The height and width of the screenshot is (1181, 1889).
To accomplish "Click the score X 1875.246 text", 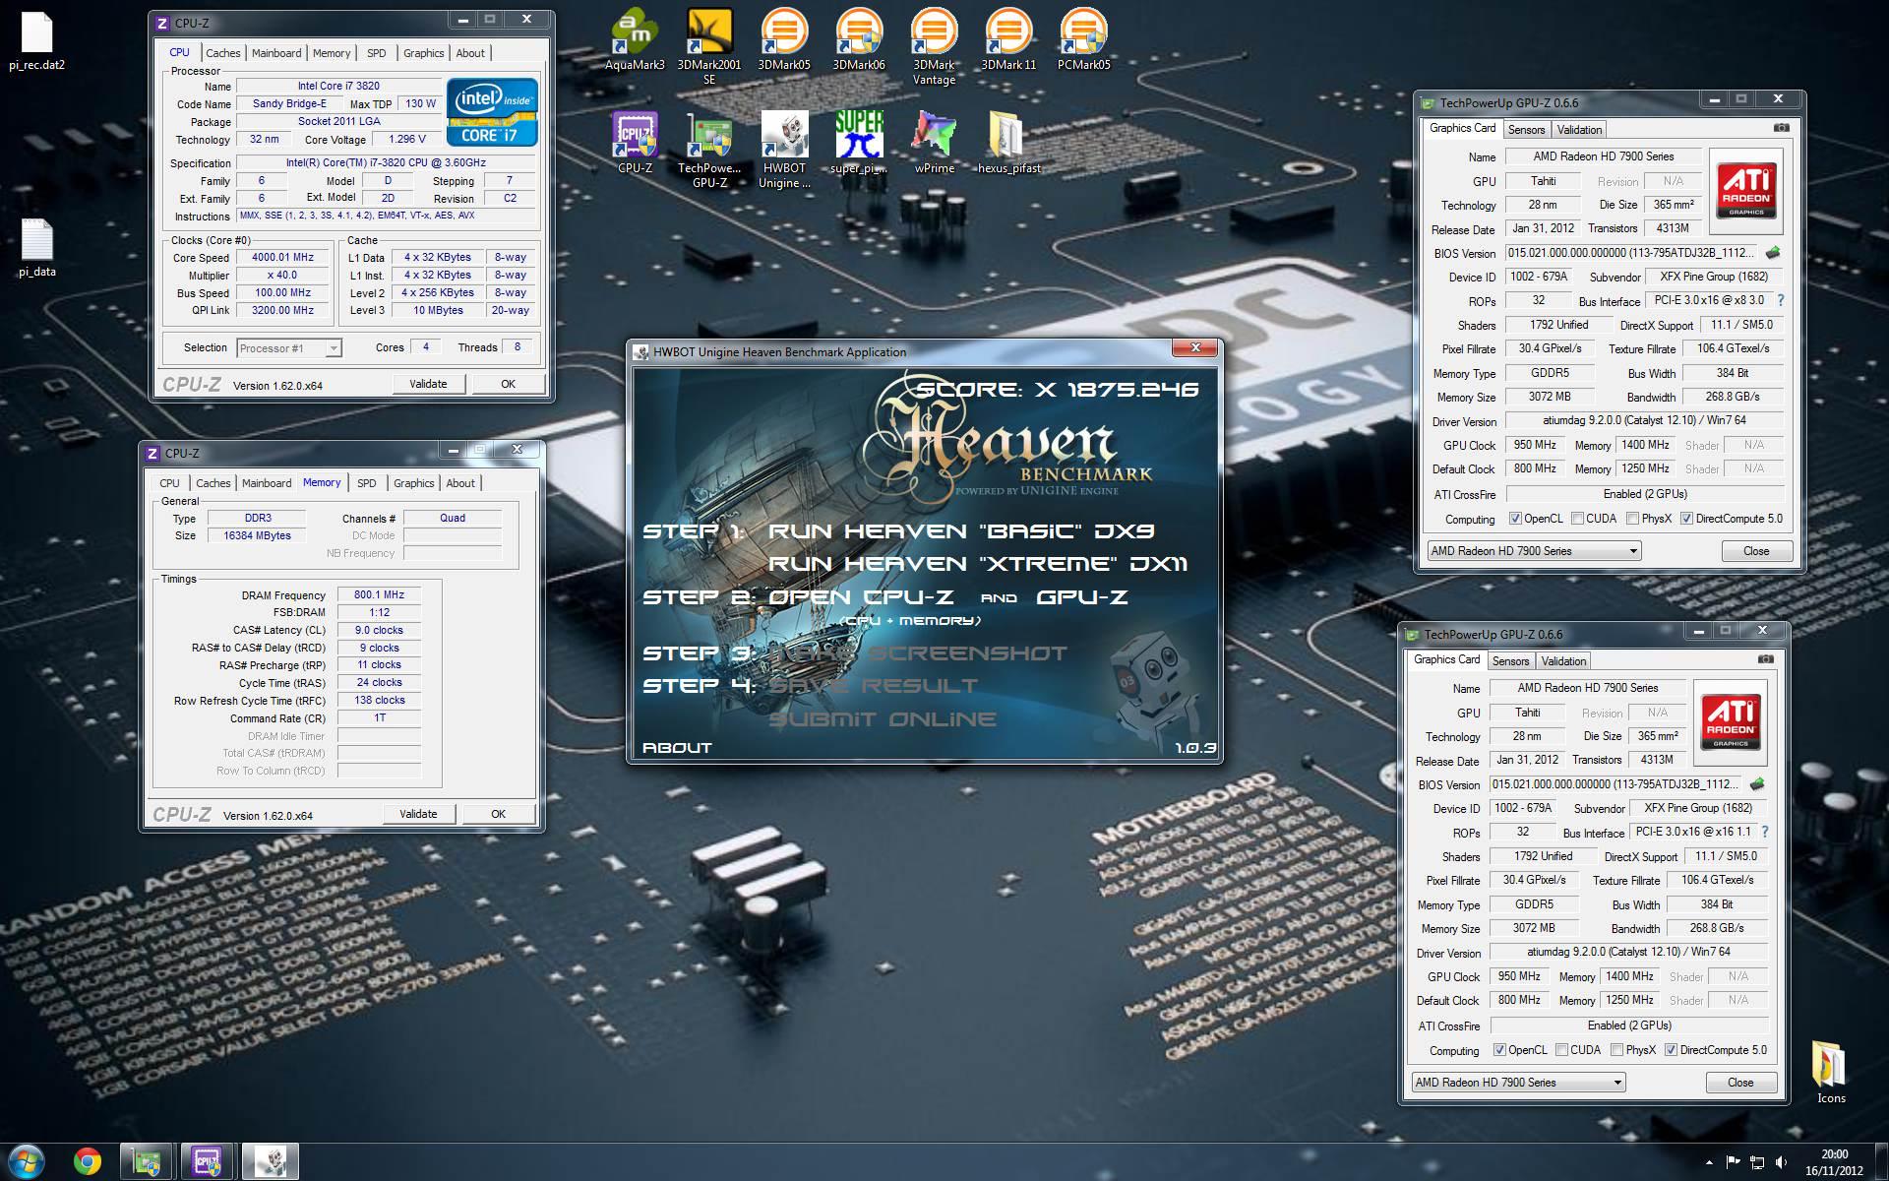I will pos(1058,389).
